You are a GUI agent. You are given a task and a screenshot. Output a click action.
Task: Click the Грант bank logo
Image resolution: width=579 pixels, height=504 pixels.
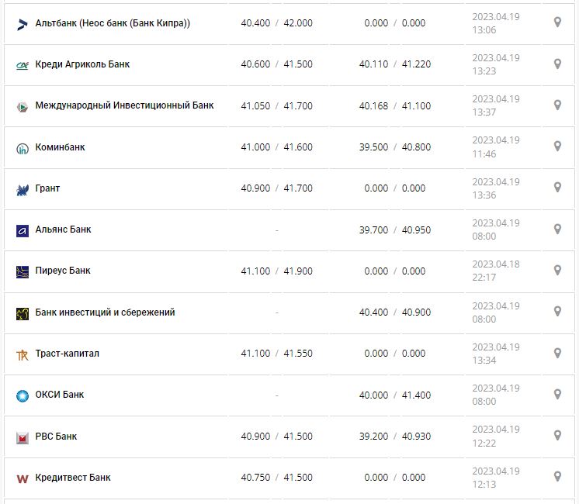(x=23, y=189)
